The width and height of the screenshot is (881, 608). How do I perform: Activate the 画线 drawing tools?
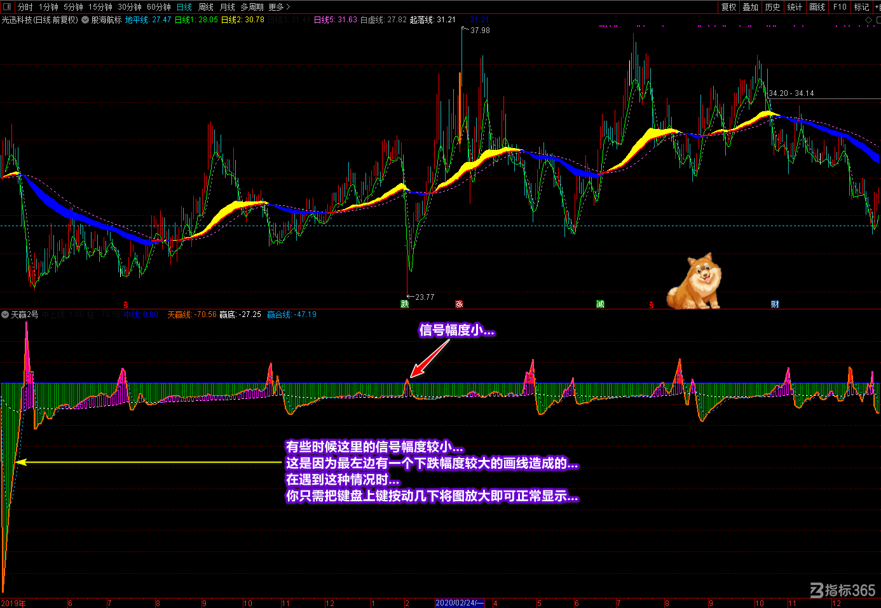pyautogui.click(x=817, y=7)
